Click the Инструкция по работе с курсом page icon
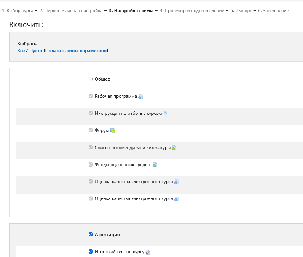 point(166,114)
